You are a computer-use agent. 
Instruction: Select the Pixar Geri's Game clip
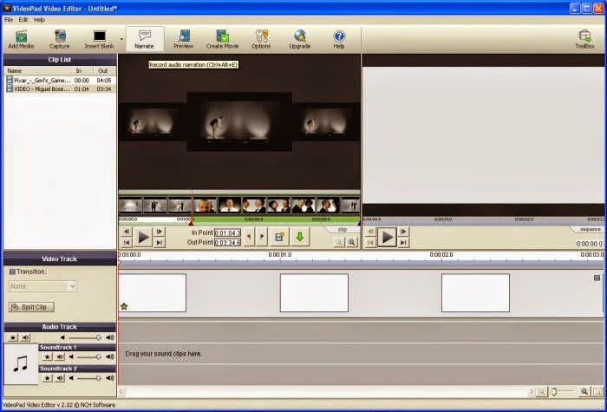pos(60,80)
